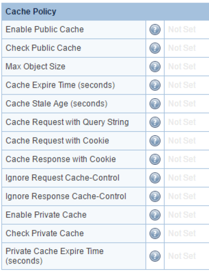Viewport: 209px width, 274px height.
Task: Click Not Set value for Enable Public Cache
Action: pos(182,29)
